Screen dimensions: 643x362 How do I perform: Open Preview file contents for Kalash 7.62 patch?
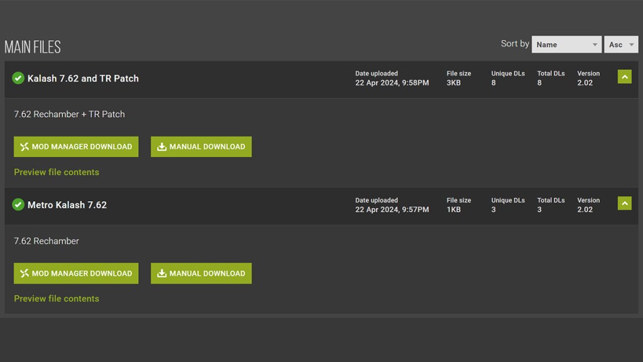(x=57, y=172)
